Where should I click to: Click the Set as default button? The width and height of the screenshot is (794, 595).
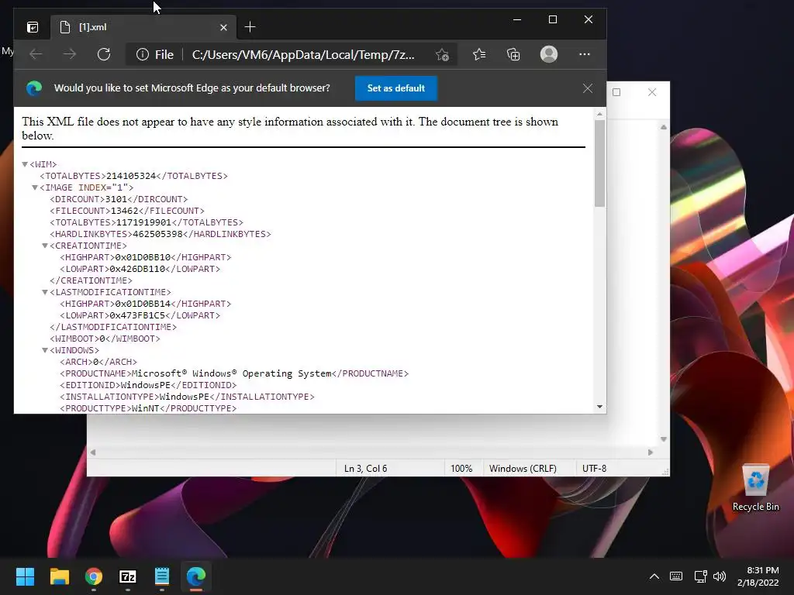pos(396,88)
